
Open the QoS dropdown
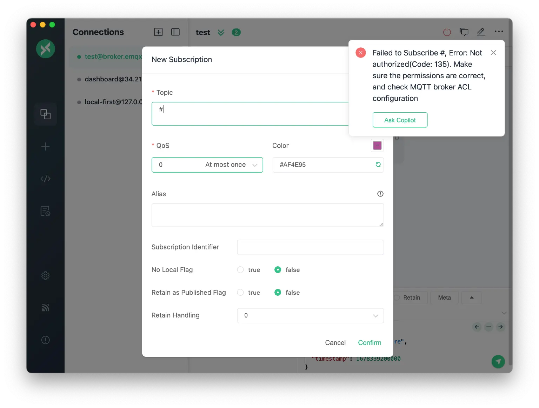tap(207, 165)
